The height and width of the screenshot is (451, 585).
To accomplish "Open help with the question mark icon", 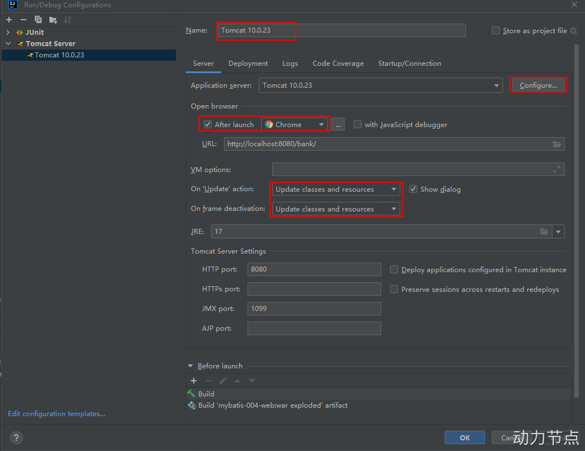I will tap(16, 438).
